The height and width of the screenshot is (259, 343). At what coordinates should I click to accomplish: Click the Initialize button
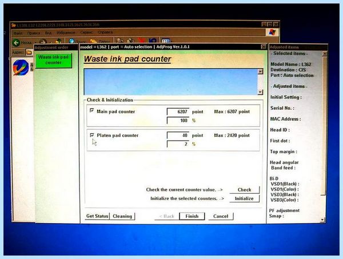244,198
